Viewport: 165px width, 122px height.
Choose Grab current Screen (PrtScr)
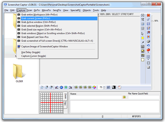pyautogui.click(x=57, y=18)
